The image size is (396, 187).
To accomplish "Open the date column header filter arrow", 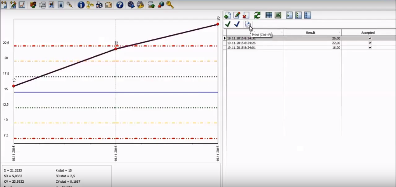I will click(282, 33).
